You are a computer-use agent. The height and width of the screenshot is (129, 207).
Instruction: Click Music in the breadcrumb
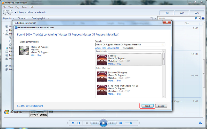click(x=31, y=12)
